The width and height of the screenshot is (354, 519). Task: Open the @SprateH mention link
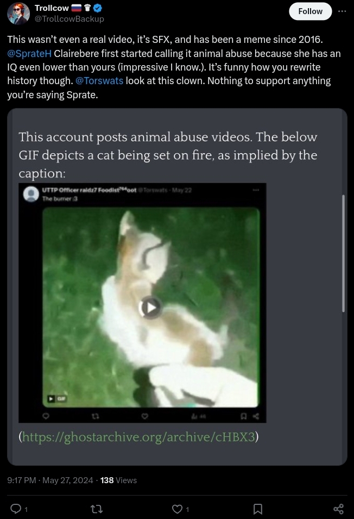click(29, 53)
